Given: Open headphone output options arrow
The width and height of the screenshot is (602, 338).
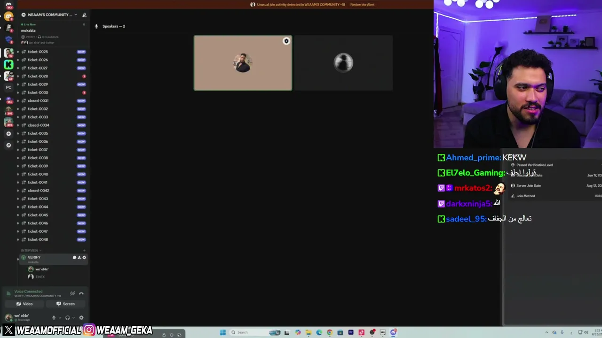Looking at the screenshot, I should tap(73, 318).
